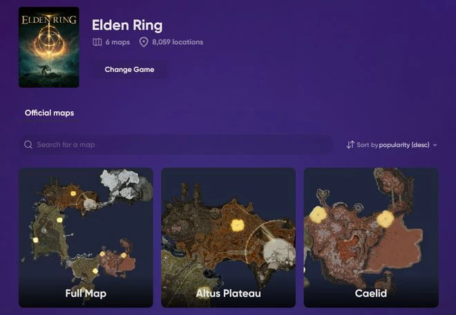The height and width of the screenshot is (315, 456).
Task: Click the chevron next to popularity (desc)
Action: (x=435, y=145)
